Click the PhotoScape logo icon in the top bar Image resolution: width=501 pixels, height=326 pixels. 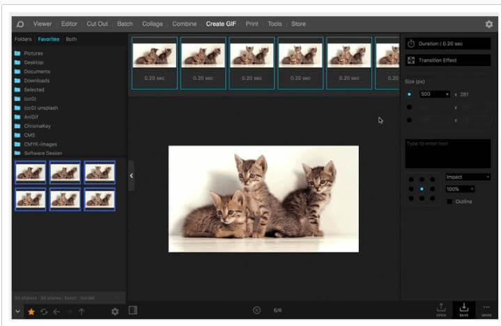(x=20, y=24)
